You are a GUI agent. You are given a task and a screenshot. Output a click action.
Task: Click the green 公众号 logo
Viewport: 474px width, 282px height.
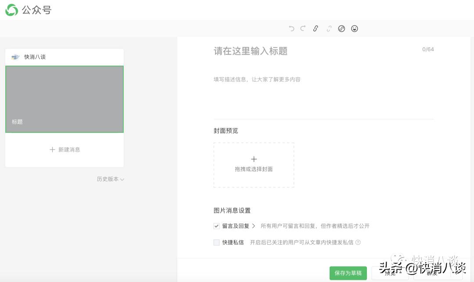tap(12, 9)
